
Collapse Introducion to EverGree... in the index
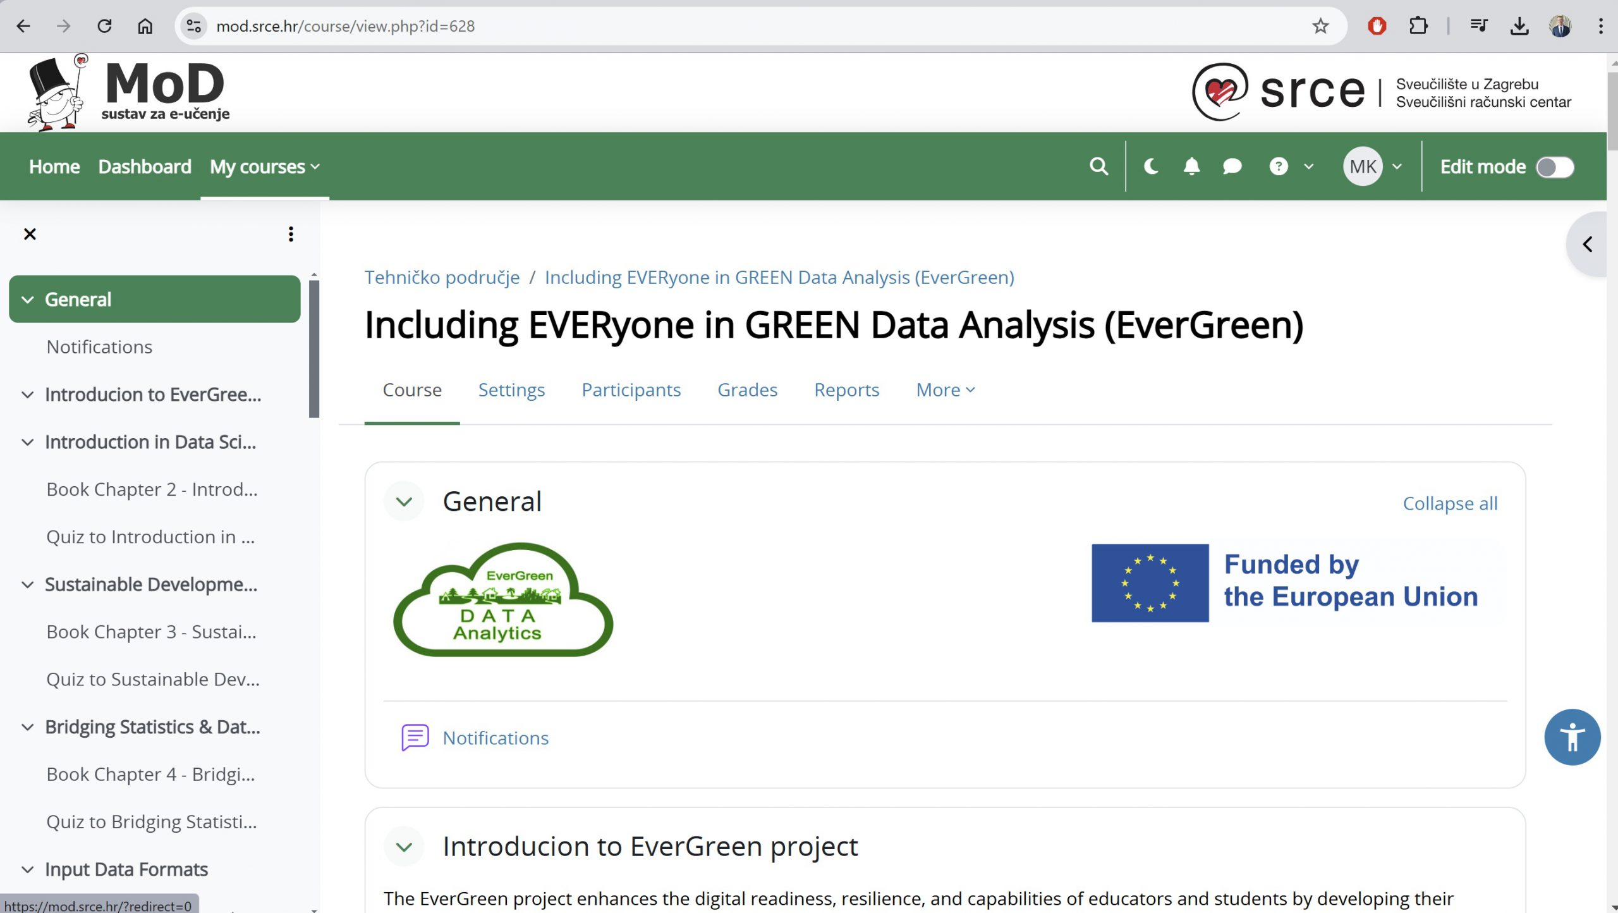(27, 395)
